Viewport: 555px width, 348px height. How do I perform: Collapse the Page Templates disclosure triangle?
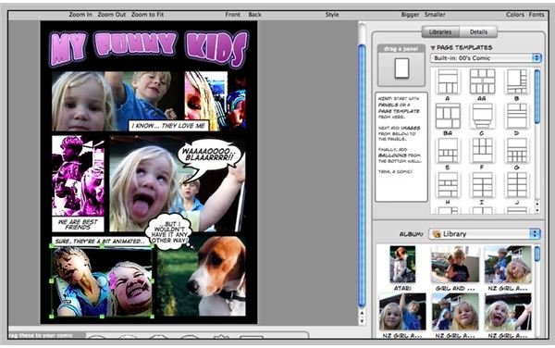[433, 47]
